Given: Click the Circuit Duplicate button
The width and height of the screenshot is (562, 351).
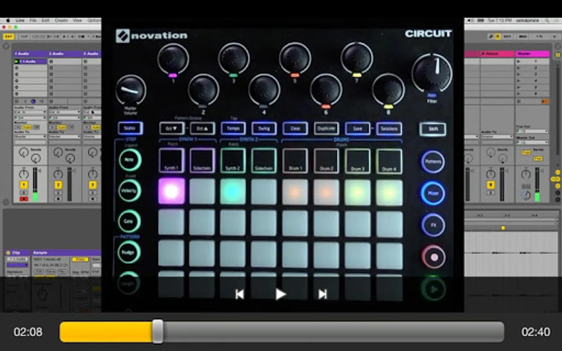Looking at the screenshot, I should point(326,128).
